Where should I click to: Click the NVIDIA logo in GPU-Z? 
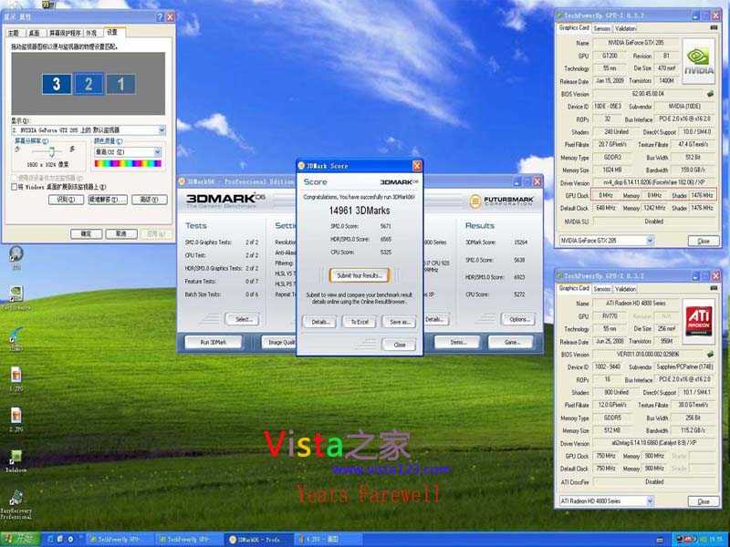click(x=699, y=61)
